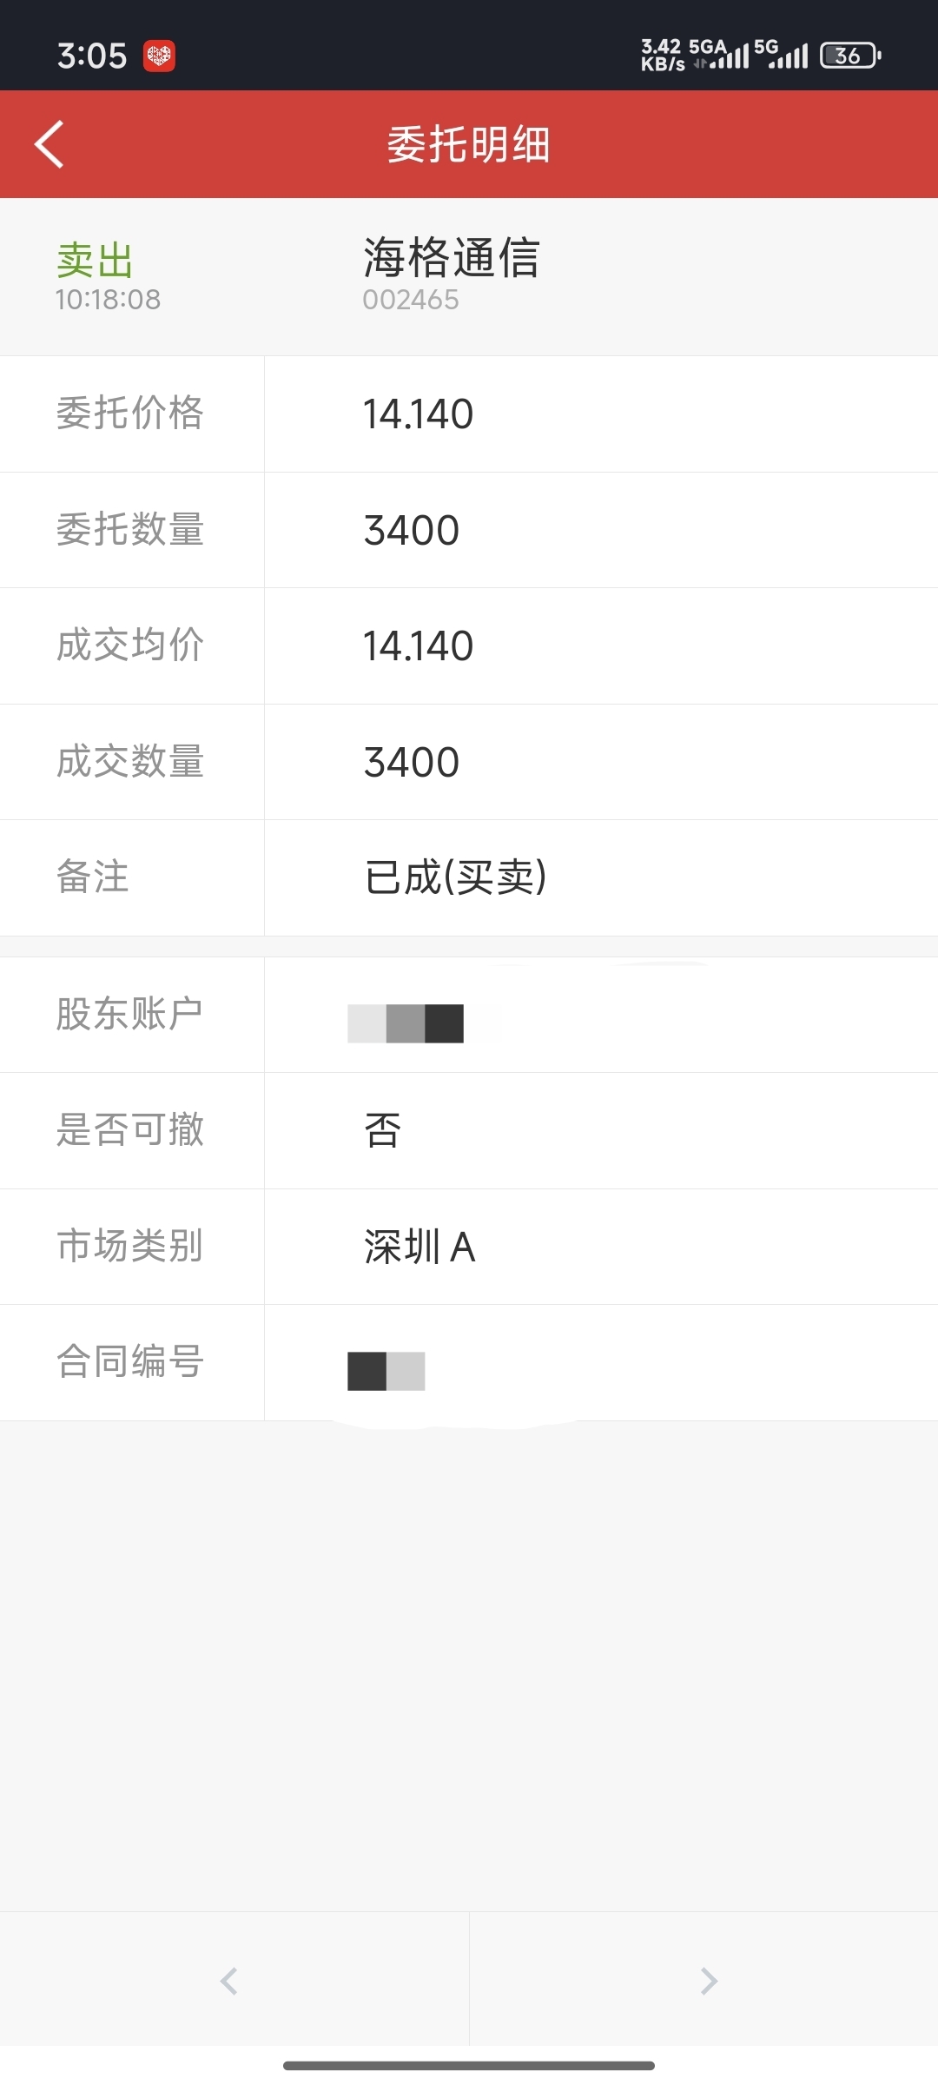This screenshot has width=938, height=2085.
Task: Tap the stock name 海格通信
Action: (x=452, y=258)
